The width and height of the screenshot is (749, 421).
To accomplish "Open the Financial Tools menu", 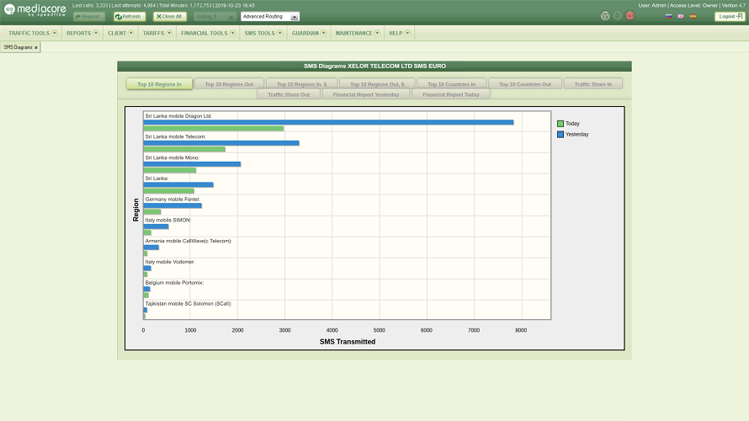I will point(208,34).
